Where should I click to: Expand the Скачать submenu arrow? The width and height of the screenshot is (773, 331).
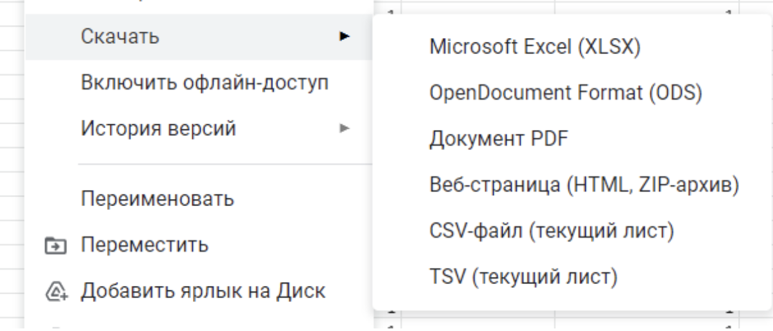pyautogui.click(x=345, y=36)
